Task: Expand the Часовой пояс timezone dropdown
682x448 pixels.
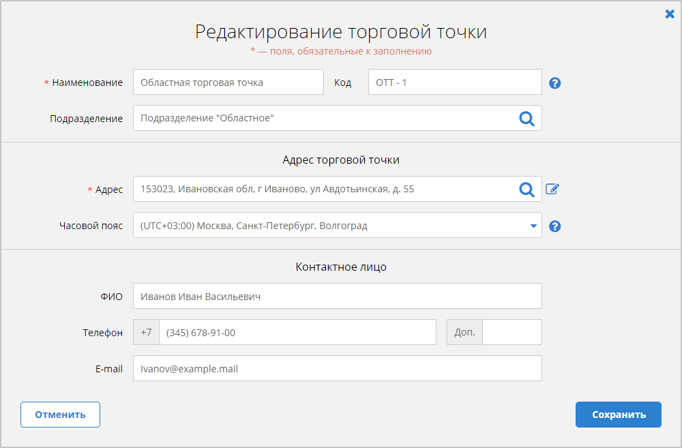Action: click(x=533, y=226)
